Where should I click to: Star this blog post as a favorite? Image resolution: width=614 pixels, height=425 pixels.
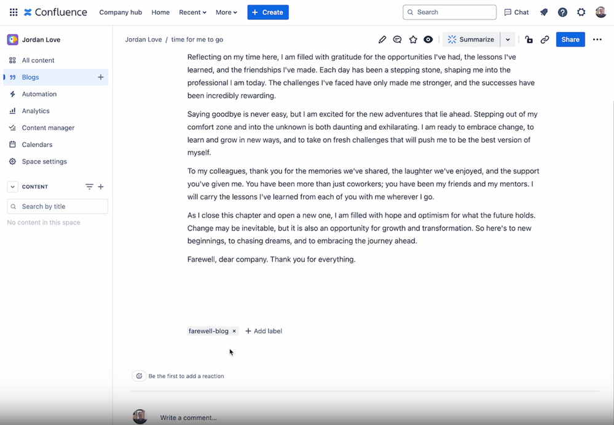pos(413,39)
